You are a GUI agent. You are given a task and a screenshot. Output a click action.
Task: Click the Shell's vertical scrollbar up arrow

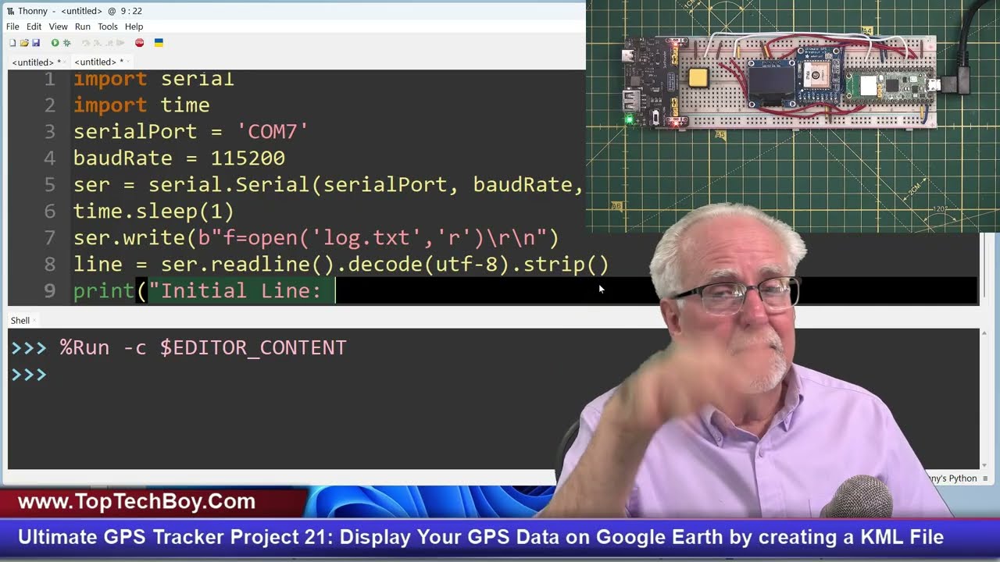tap(984, 333)
